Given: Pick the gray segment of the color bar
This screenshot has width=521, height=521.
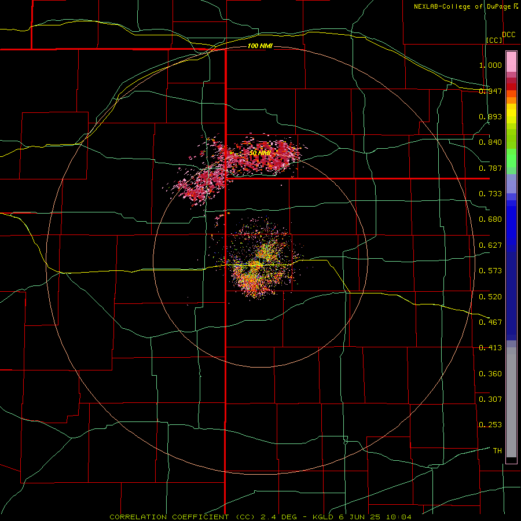Looking at the screenshot, I should click(x=511, y=402).
